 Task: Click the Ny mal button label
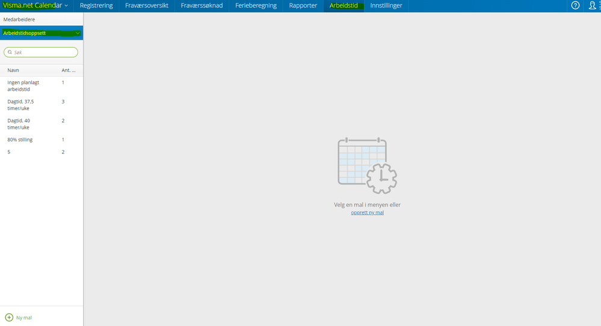(24, 318)
